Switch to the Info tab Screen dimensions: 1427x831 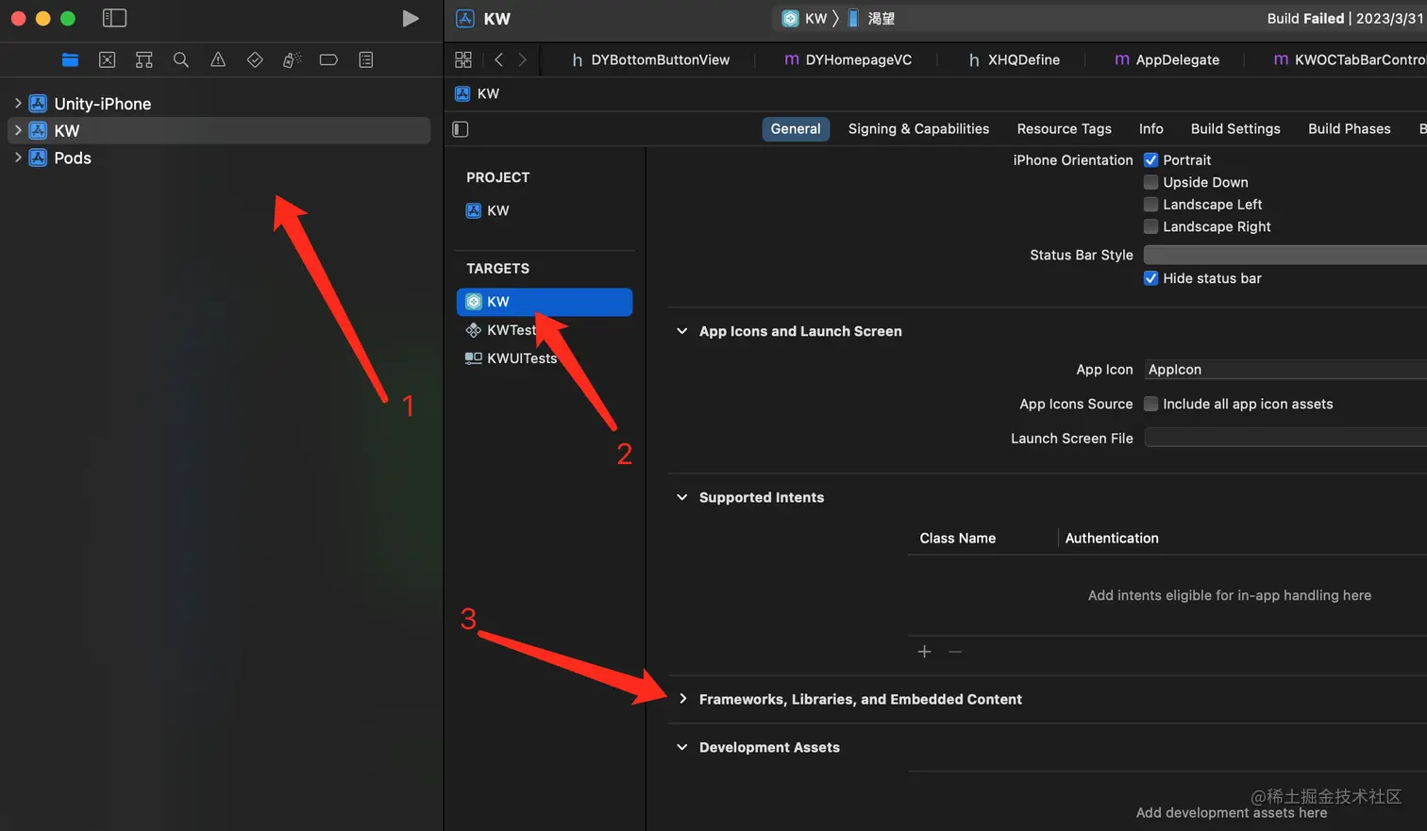coord(1150,129)
